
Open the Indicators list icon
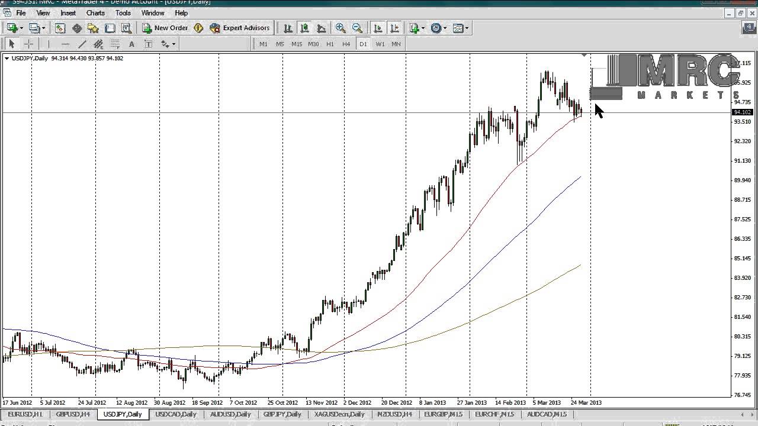coord(414,28)
